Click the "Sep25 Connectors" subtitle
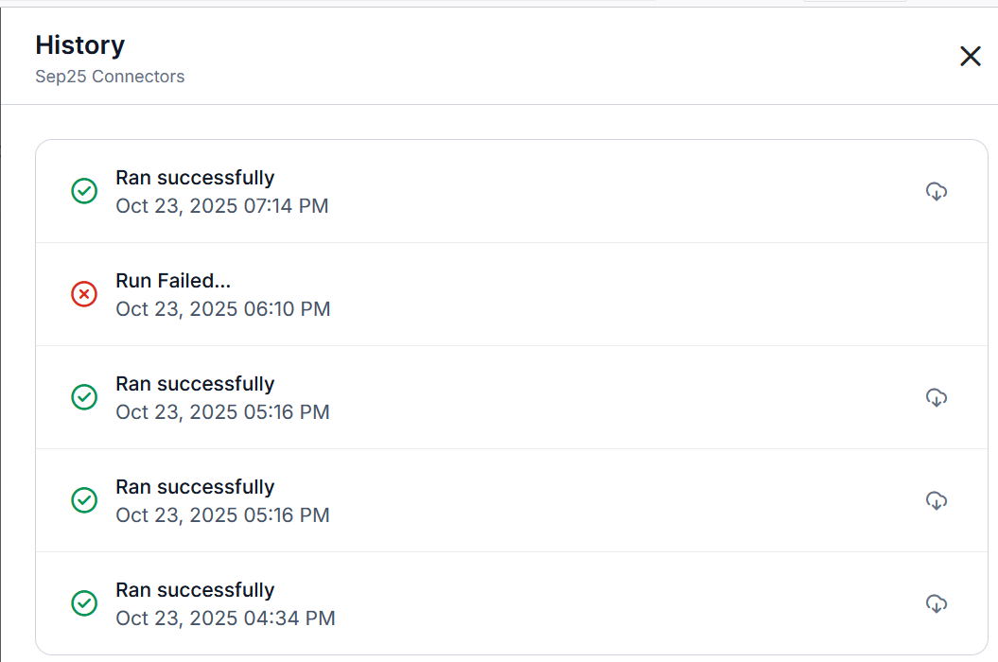This screenshot has height=662, width=998. coord(110,77)
